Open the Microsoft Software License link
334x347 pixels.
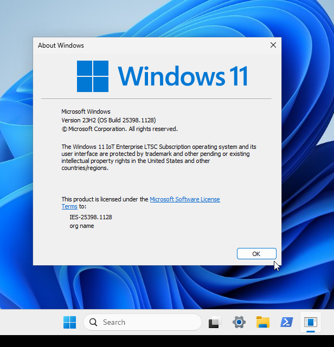click(x=185, y=199)
